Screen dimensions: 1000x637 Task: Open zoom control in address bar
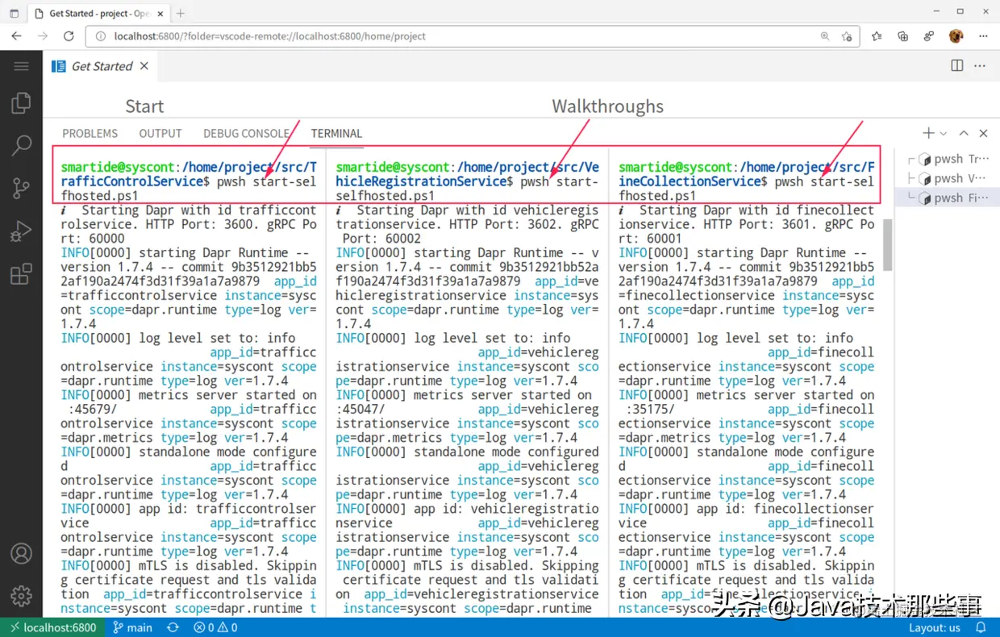click(x=824, y=36)
